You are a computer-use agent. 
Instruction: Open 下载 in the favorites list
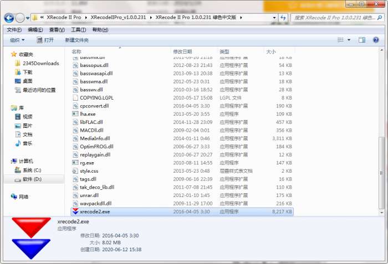click(x=28, y=72)
